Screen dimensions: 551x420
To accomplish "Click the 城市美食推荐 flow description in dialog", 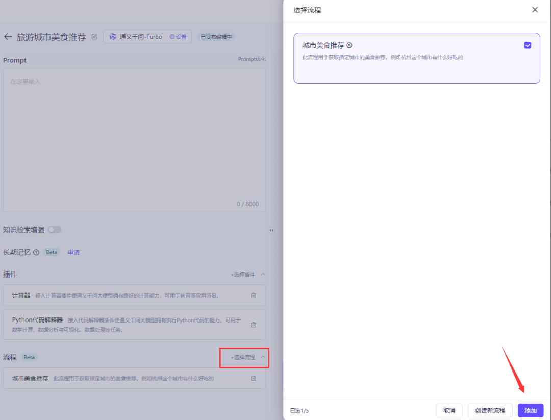I will (x=383, y=57).
